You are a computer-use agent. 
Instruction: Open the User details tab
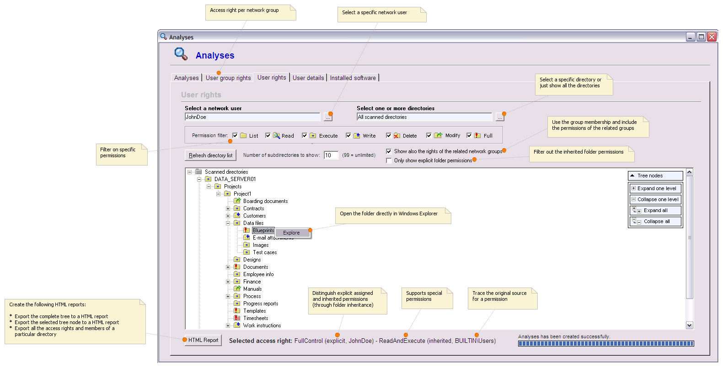(308, 78)
